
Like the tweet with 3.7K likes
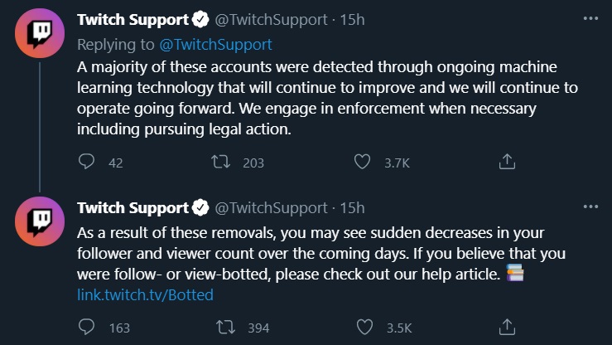point(362,162)
